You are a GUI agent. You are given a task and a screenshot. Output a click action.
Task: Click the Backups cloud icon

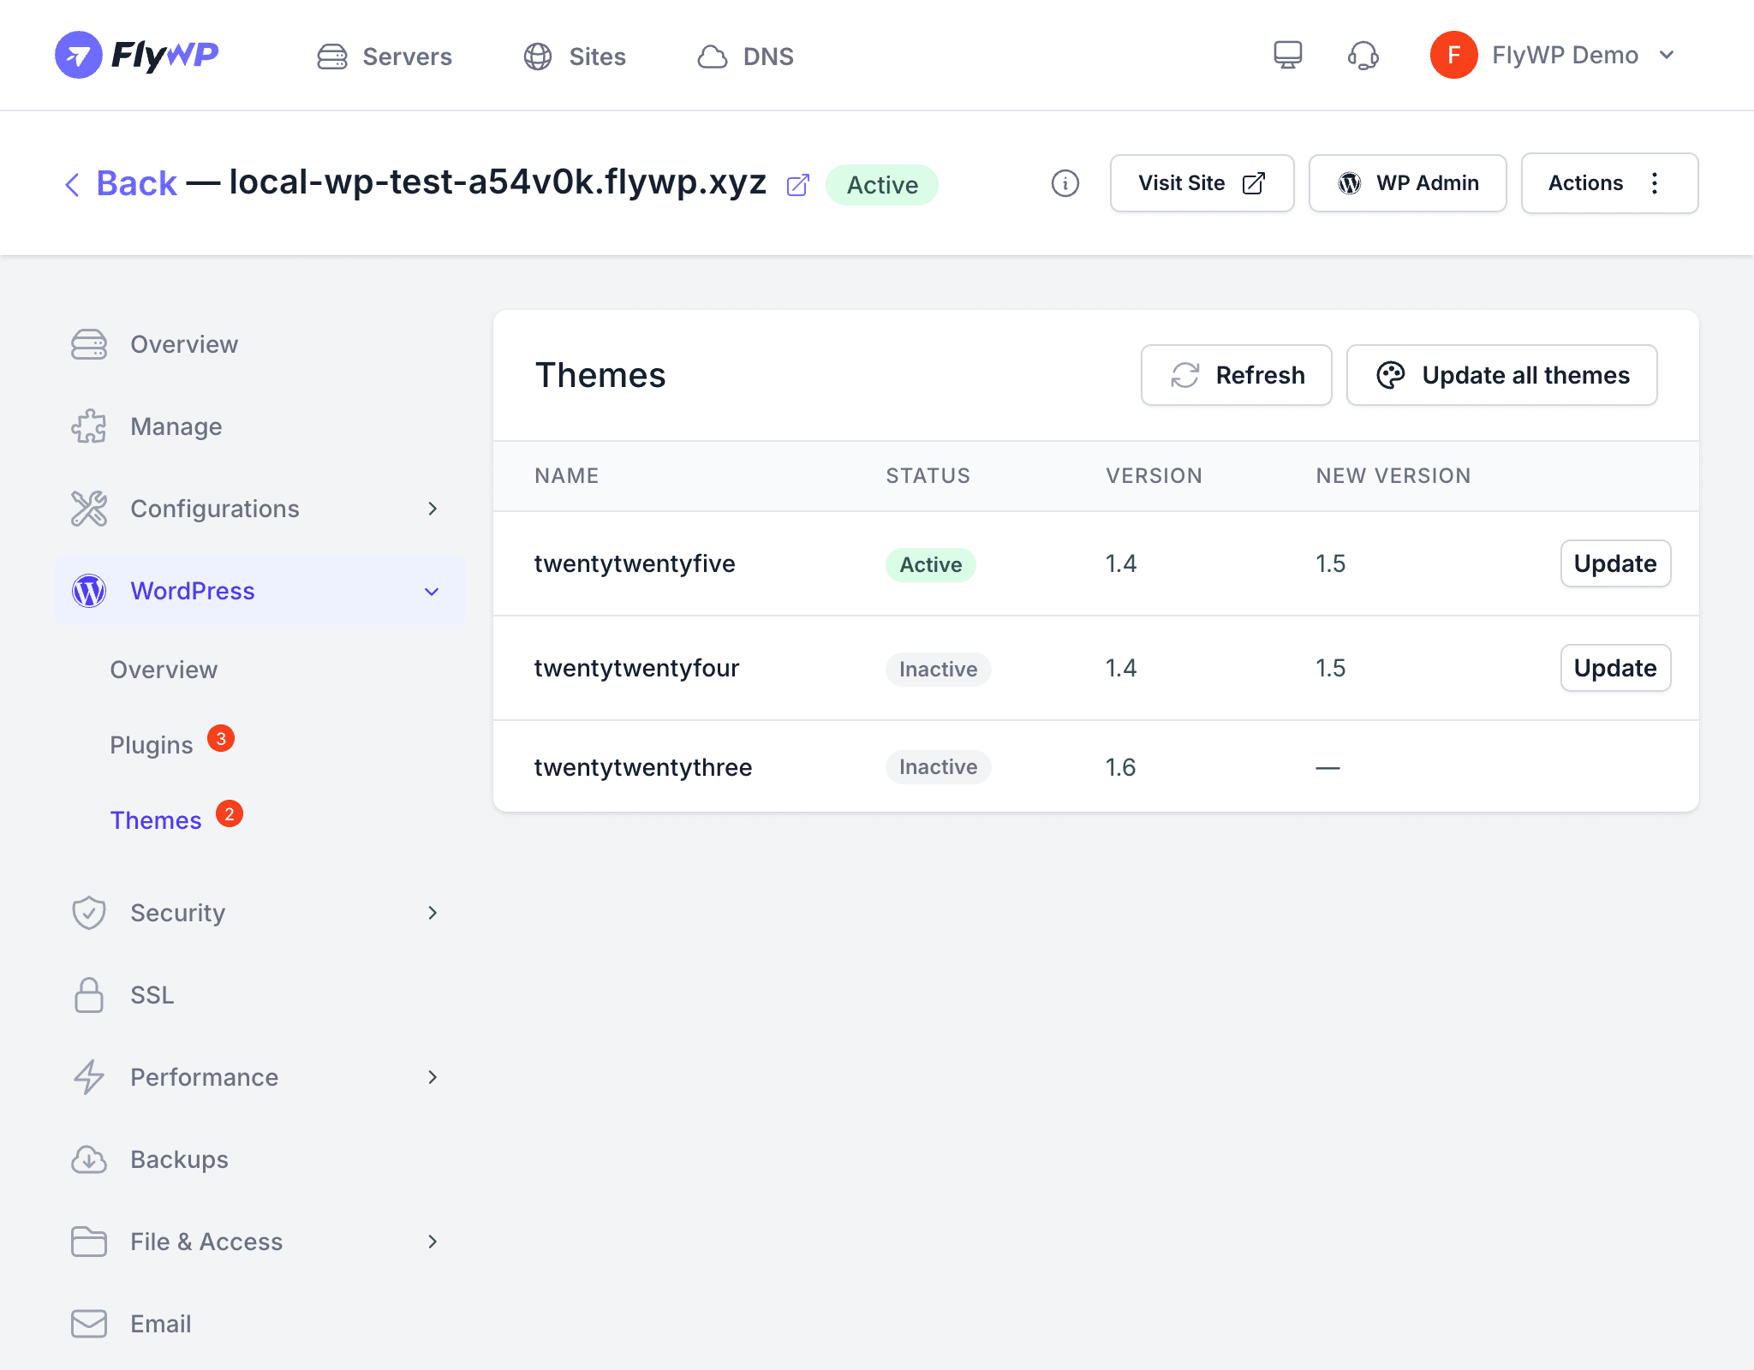pyautogui.click(x=89, y=1159)
